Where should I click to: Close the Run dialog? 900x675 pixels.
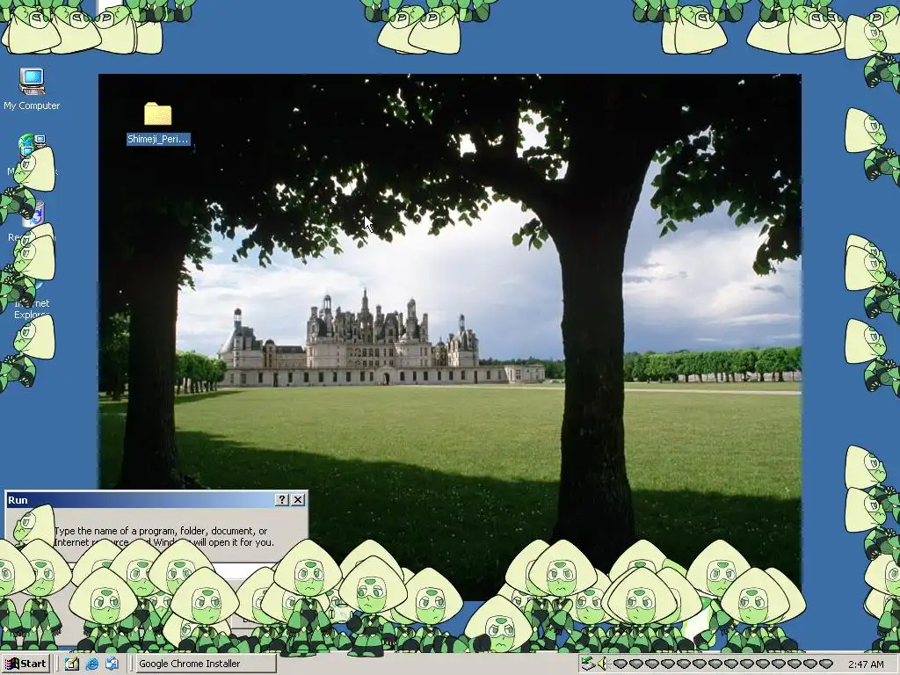pos(298,500)
